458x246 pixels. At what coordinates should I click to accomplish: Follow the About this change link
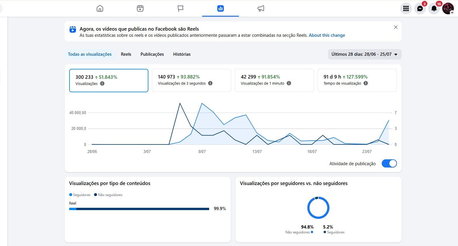pyautogui.click(x=327, y=35)
